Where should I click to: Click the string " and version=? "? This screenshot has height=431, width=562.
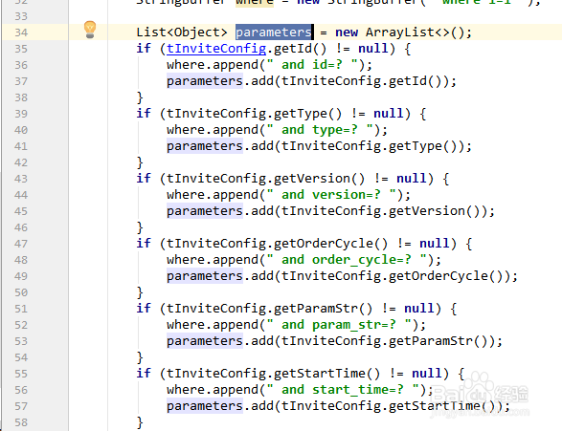[331, 195]
